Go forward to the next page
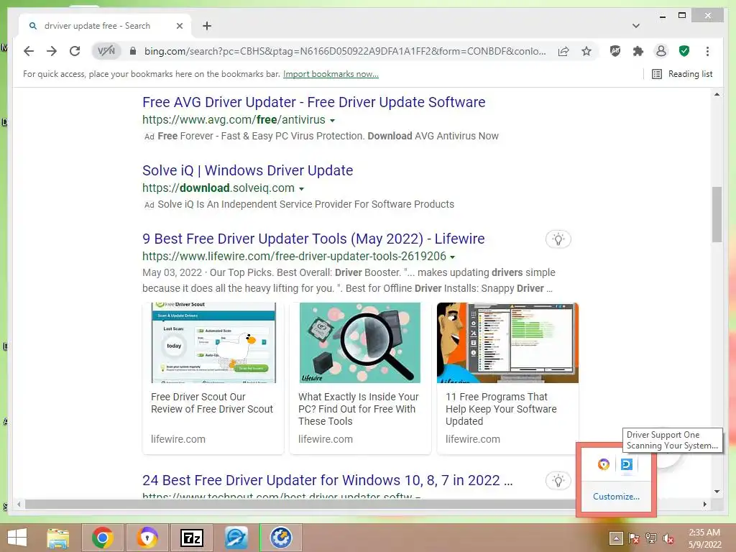The image size is (736, 552). (52, 51)
